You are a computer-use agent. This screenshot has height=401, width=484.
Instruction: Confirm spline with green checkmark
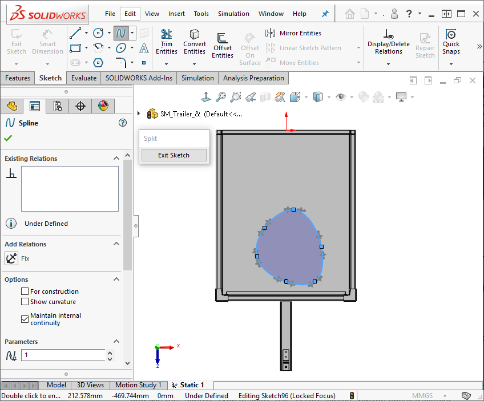tap(8, 138)
